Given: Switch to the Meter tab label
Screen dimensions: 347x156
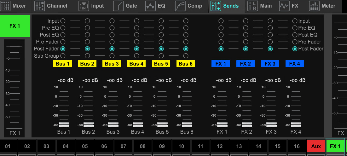Looking at the screenshot, I should coord(328,6).
